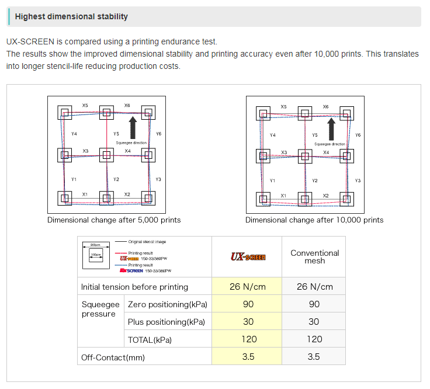The height and width of the screenshot is (389, 430).
Task: Click the squeegee direction arrow in the 5,000 prints diagram
Action: tap(133, 127)
